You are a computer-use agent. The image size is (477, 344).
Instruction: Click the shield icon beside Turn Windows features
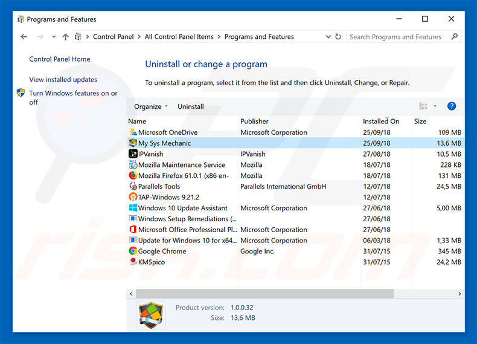coord(21,92)
